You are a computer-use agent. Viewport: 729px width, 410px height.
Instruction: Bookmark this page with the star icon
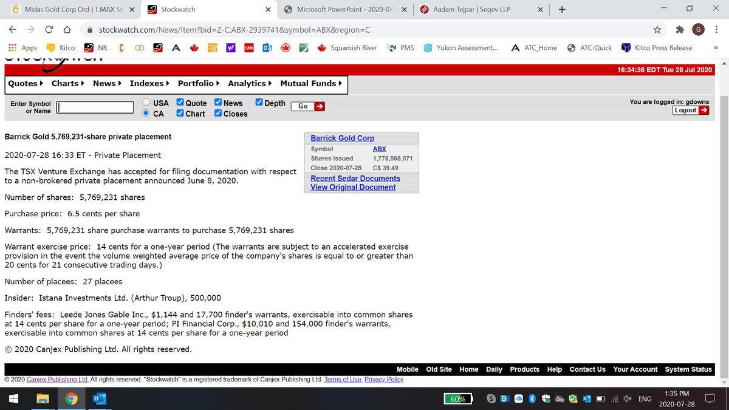click(x=657, y=29)
